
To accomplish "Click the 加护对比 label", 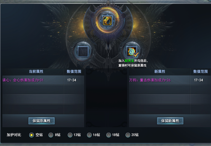I will (x=14, y=135).
